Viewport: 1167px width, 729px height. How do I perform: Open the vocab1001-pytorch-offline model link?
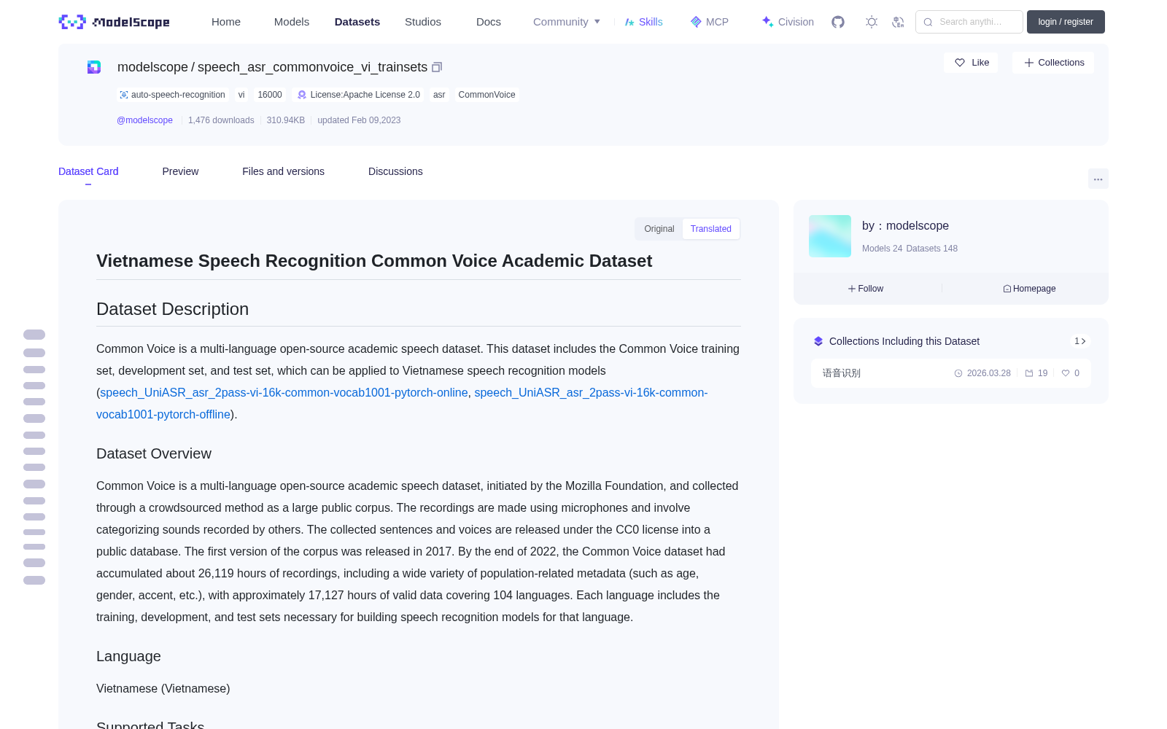402,403
